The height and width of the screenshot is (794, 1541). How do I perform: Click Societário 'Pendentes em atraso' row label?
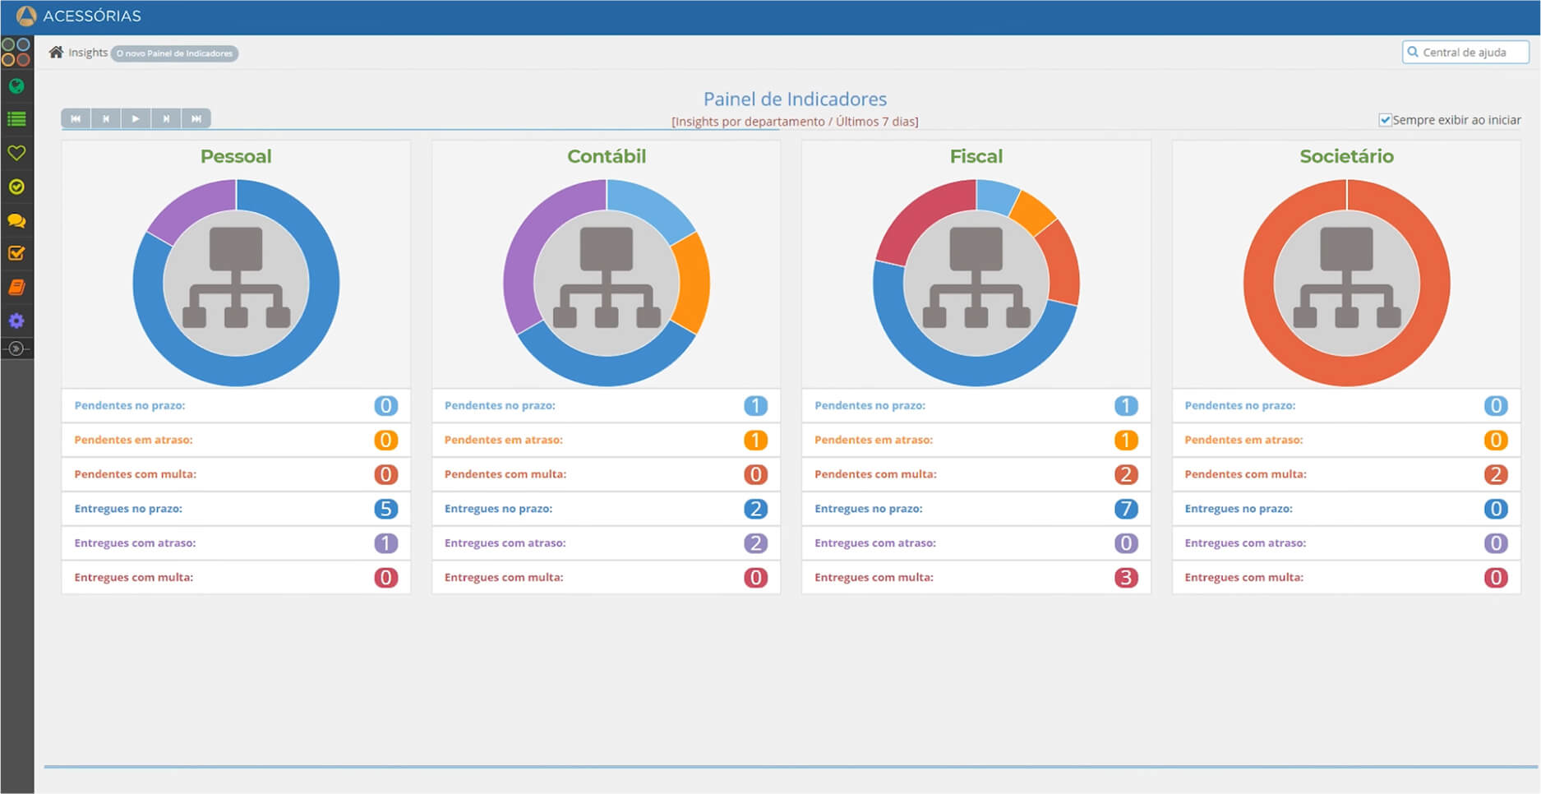tap(1243, 440)
